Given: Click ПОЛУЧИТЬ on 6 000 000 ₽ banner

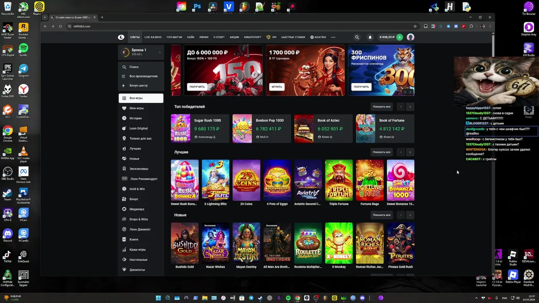Looking at the screenshot, I should tap(197, 87).
